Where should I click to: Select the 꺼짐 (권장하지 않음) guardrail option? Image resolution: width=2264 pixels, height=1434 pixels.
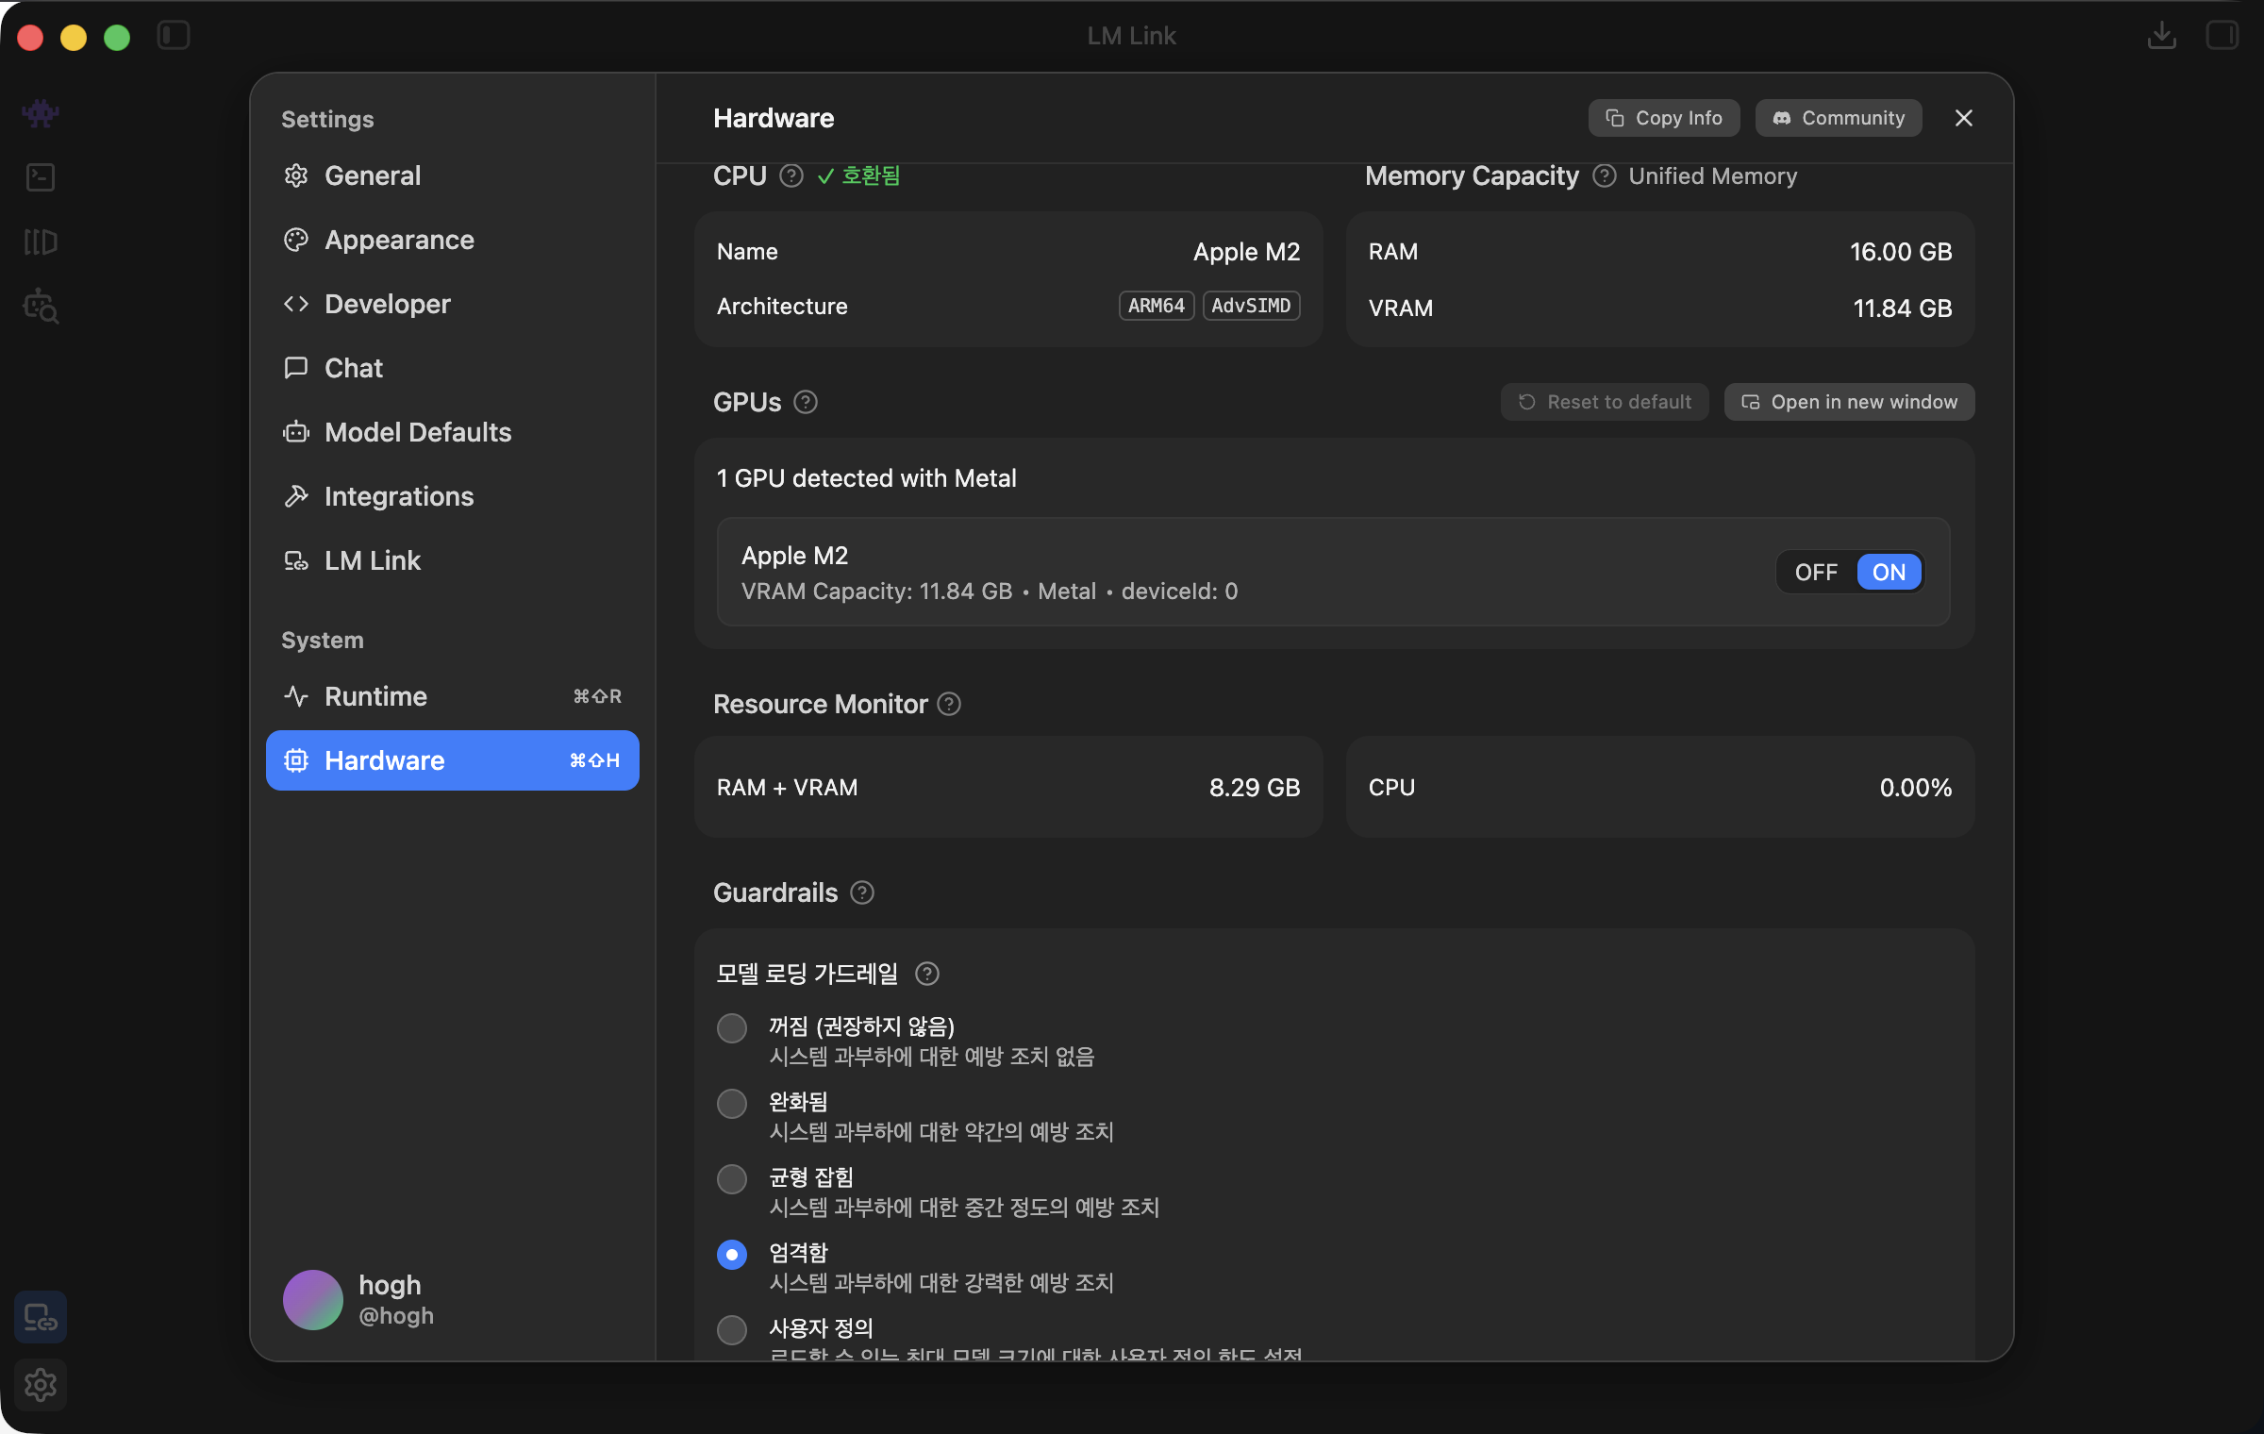coord(732,1027)
